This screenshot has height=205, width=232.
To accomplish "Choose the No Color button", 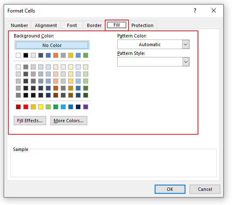I will point(52,45).
